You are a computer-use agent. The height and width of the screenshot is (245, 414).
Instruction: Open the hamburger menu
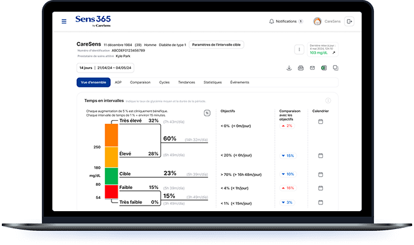64,22
